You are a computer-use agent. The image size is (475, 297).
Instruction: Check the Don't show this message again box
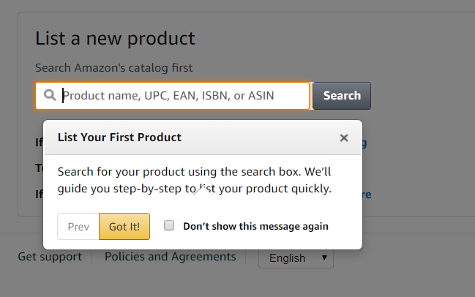click(x=169, y=225)
